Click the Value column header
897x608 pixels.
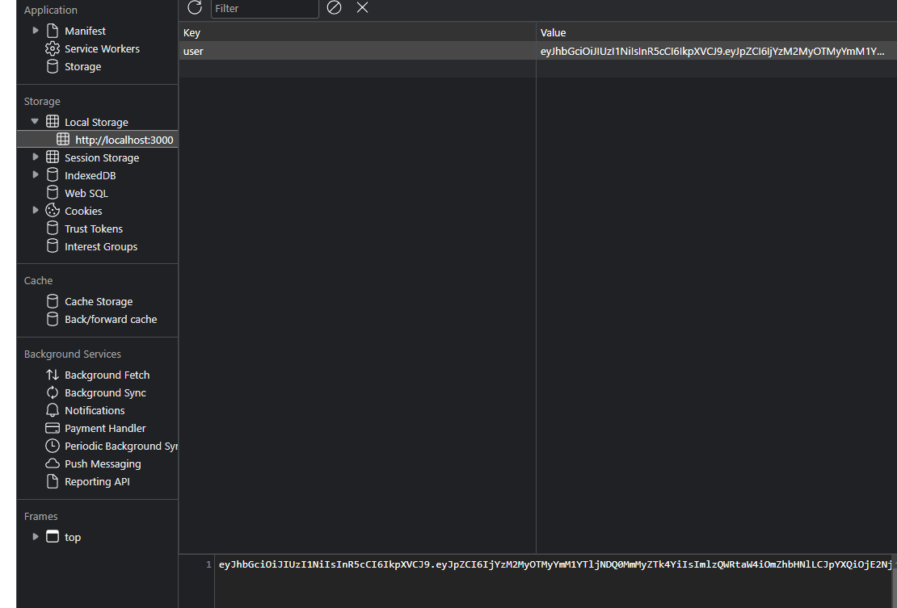pyautogui.click(x=717, y=32)
